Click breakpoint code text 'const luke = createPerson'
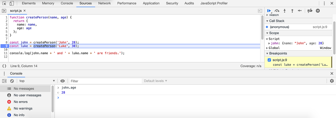The image size is (336, 118). click(x=300, y=65)
